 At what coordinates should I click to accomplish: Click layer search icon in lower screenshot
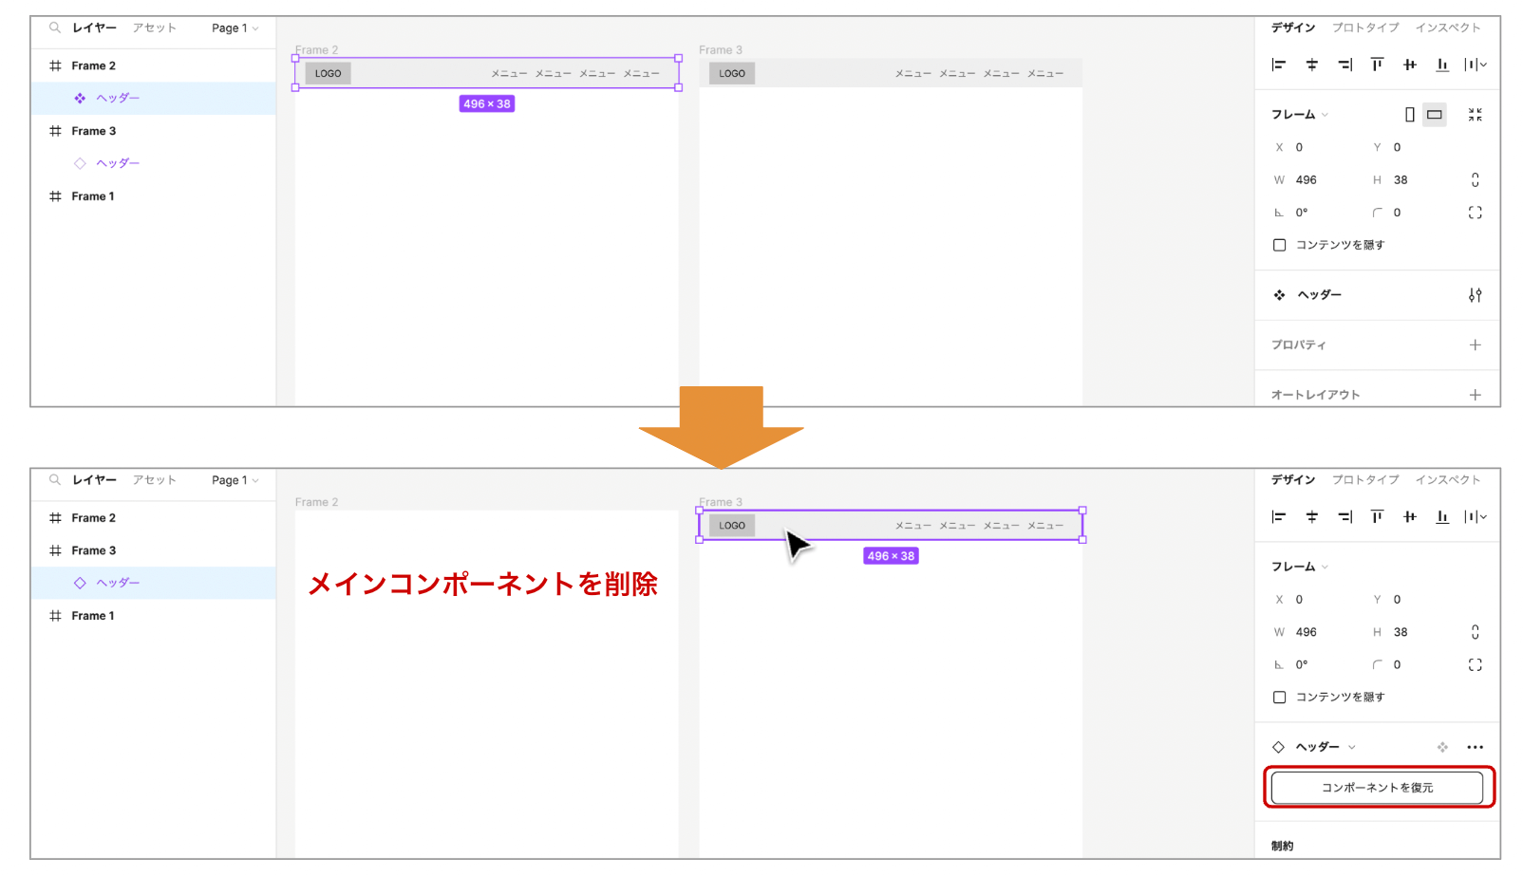click(x=55, y=479)
